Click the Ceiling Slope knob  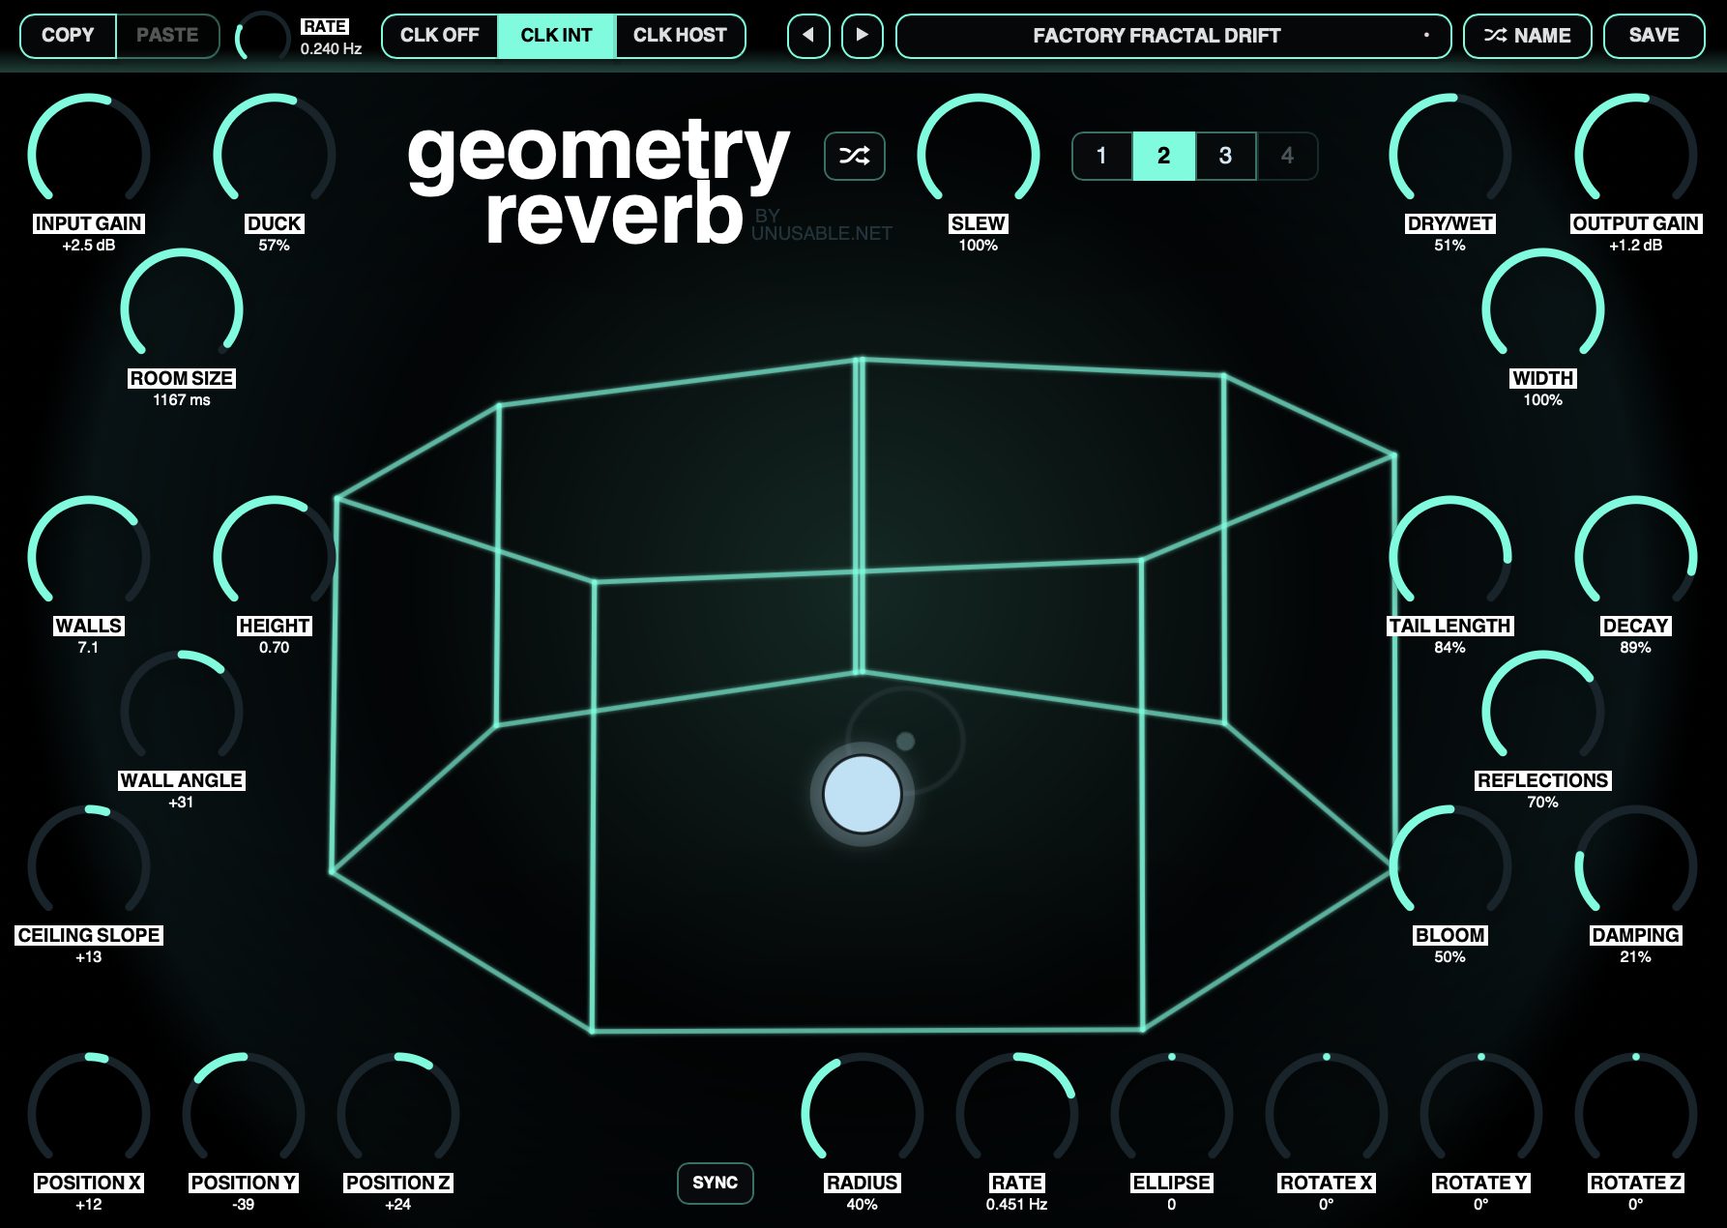click(x=89, y=865)
